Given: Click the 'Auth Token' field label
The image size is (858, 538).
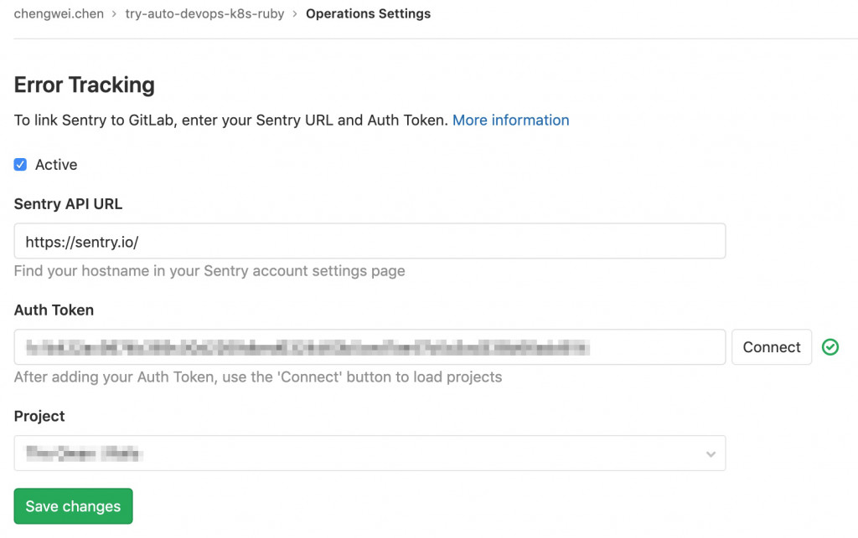Looking at the screenshot, I should click(54, 310).
